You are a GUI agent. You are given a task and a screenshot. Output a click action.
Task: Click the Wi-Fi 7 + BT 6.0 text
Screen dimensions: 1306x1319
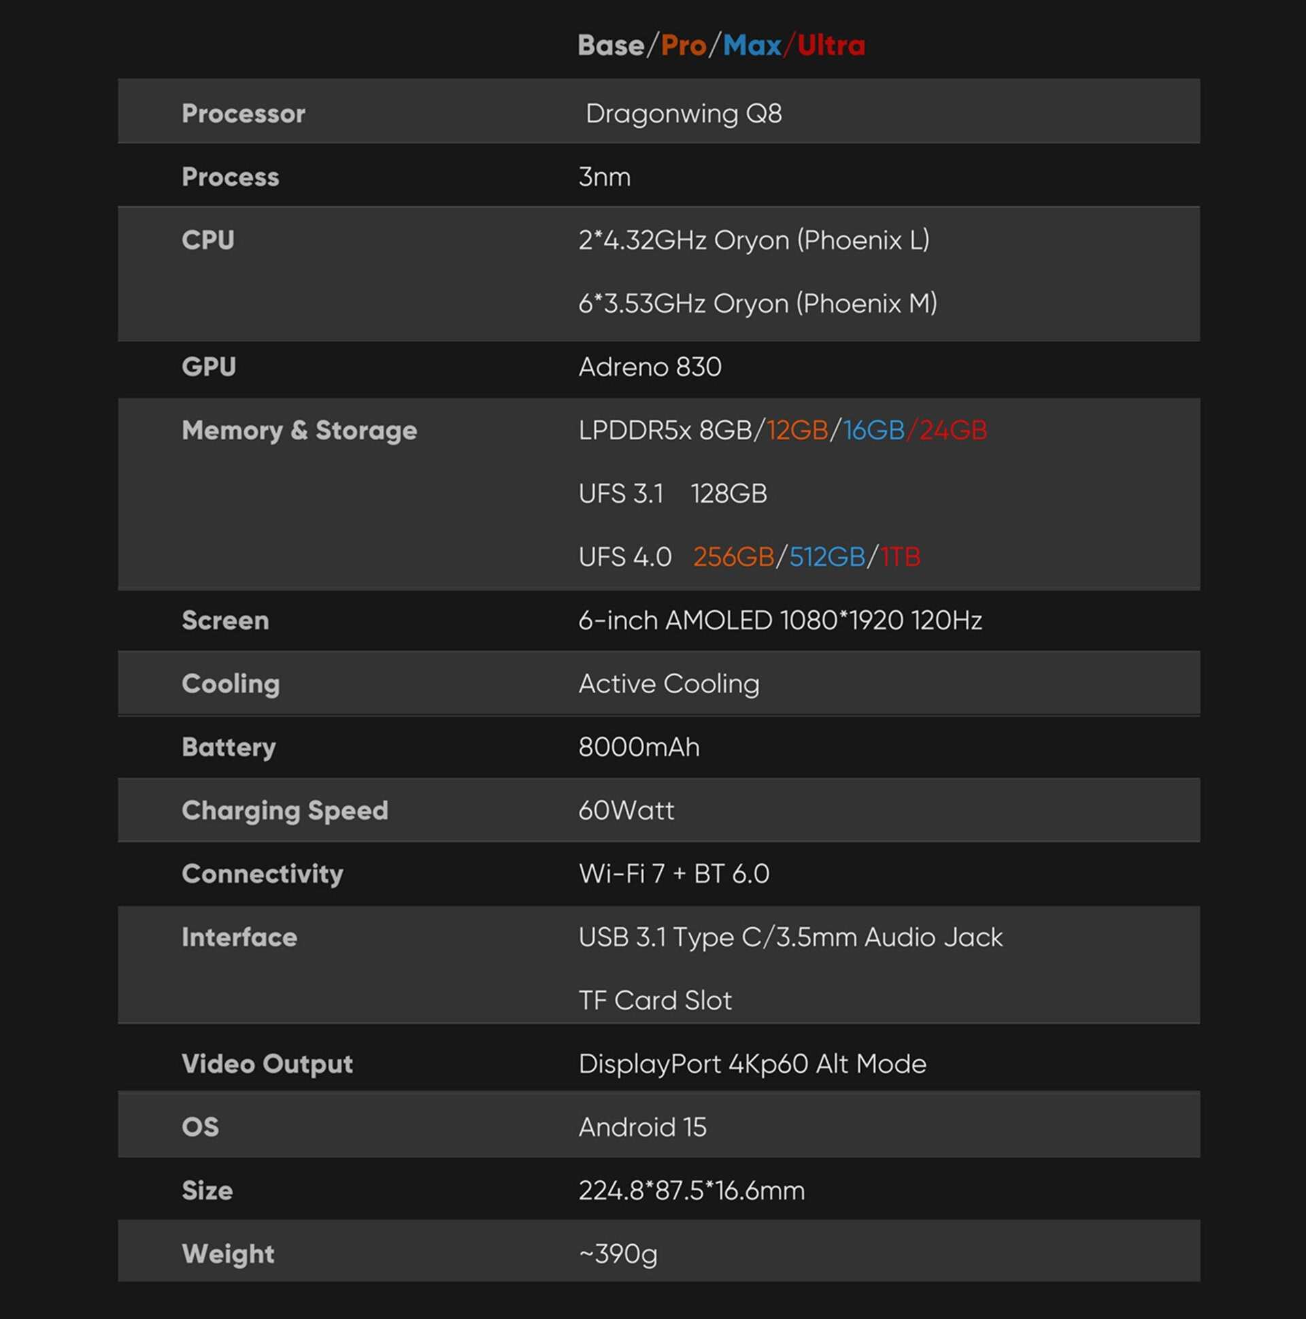pyautogui.click(x=674, y=874)
